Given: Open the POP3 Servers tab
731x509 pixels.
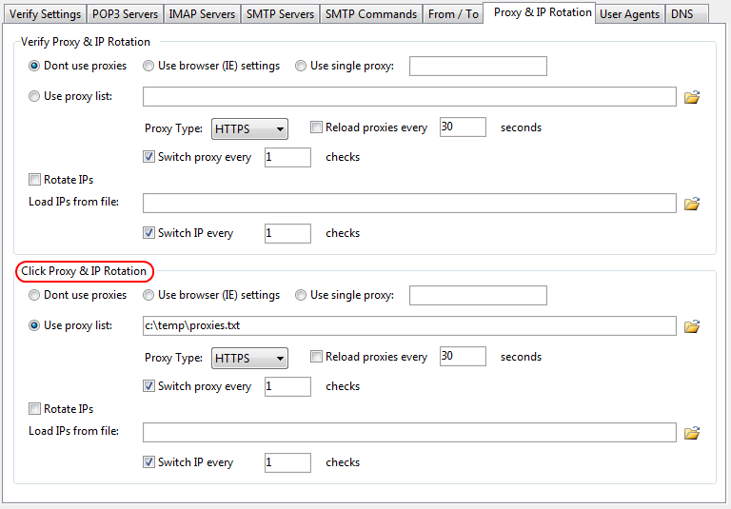Looking at the screenshot, I should (x=124, y=14).
